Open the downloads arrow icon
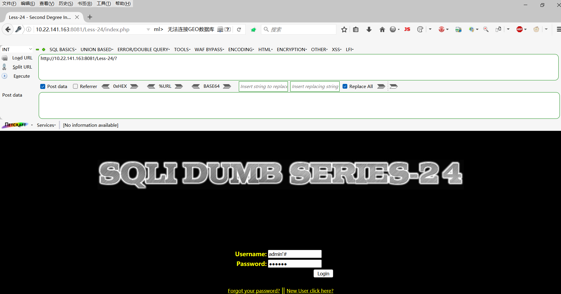Screen dimensions: 561x294 pos(369,30)
